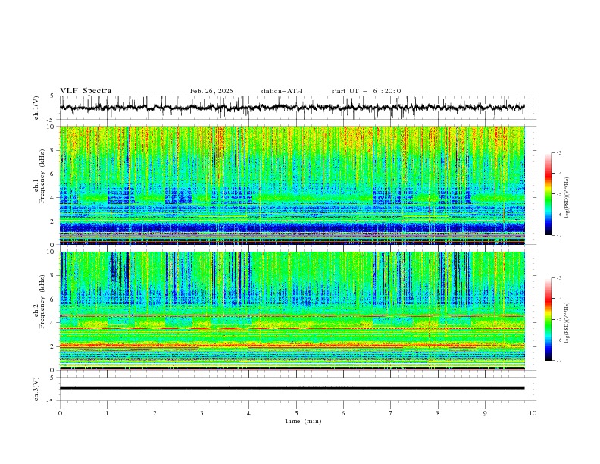The width and height of the screenshot is (600, 464).
Task: Click the "ch.1(V)" waveform axis label
Action: click(x=36, y=108)
